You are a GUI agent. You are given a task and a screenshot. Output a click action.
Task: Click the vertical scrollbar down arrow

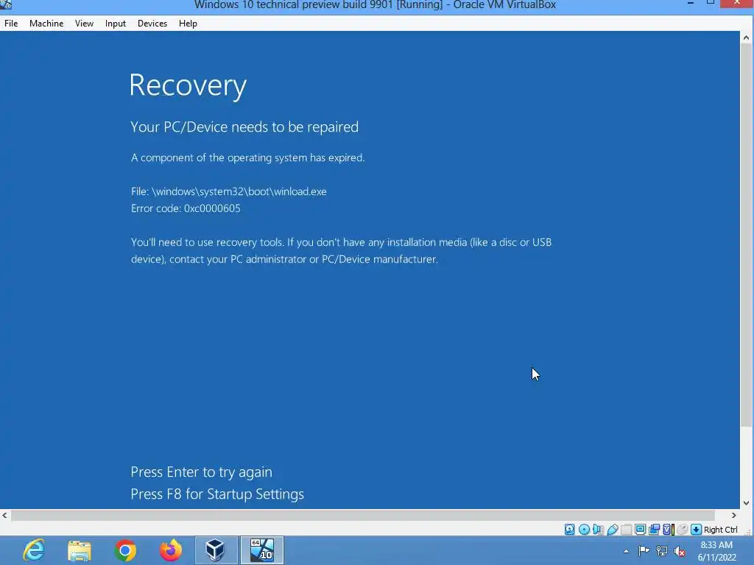(x=746, y=503)
